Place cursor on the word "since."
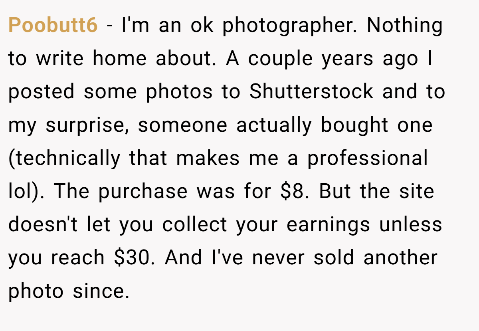479x331 pixels. pos(101,291)
